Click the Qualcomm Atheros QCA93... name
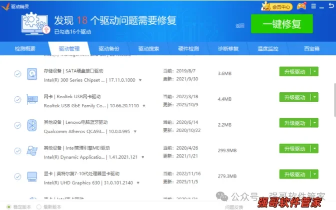The width and height of the screenshot is (336, 210). (74, 131)
